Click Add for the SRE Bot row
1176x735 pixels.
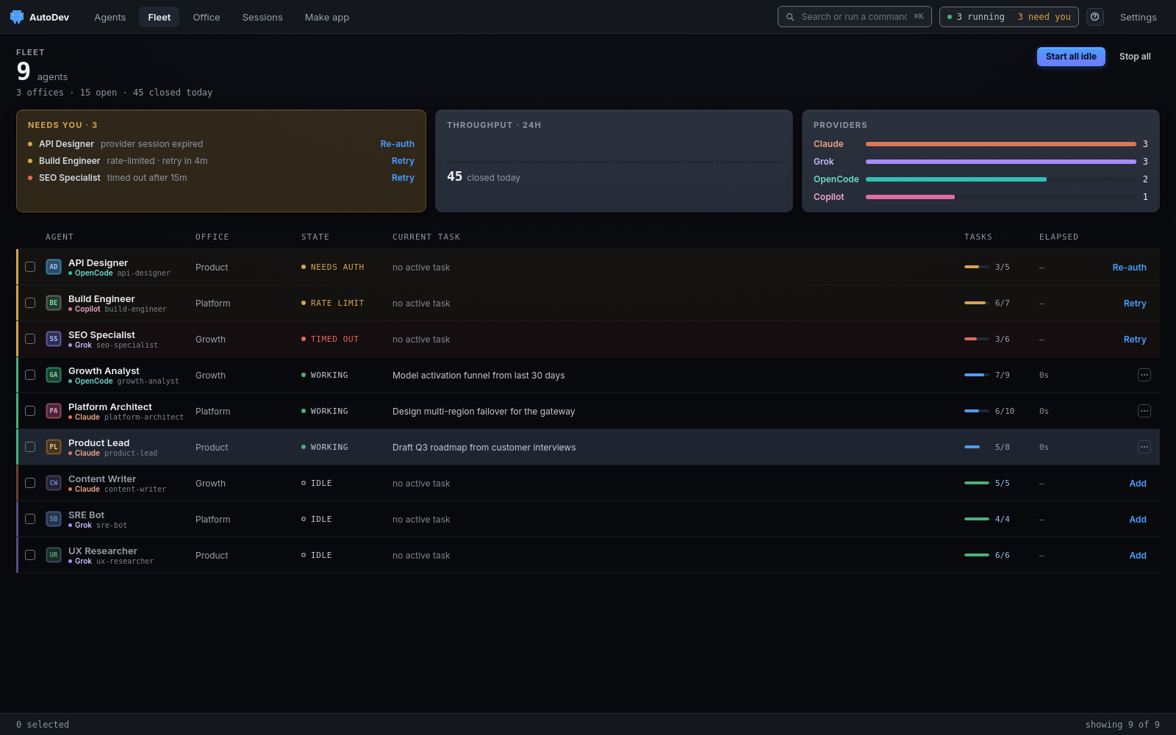[x=1138, y=520]
